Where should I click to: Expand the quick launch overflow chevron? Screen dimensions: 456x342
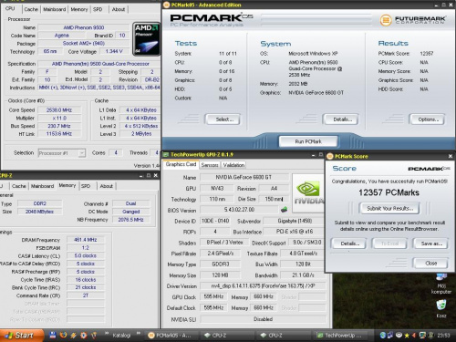[107, 333]
